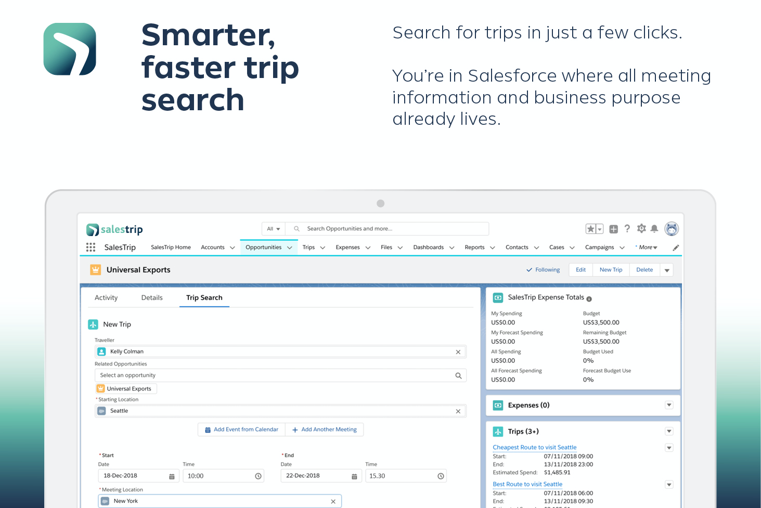
Task: Open the Expenses (0) panel dropdown
Action: 669,405
